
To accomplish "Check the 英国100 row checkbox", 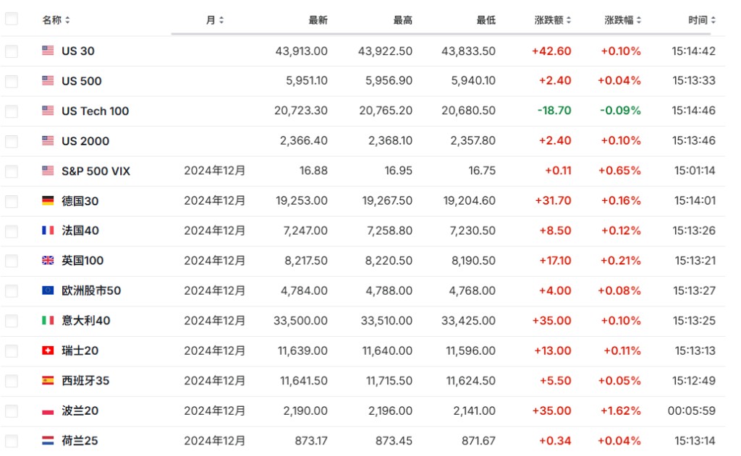I will pos(12,261).
